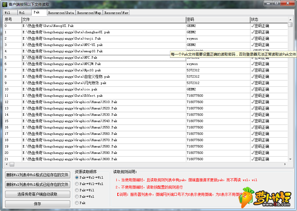Click password wzymss in row 2

(x=192, y=39)
